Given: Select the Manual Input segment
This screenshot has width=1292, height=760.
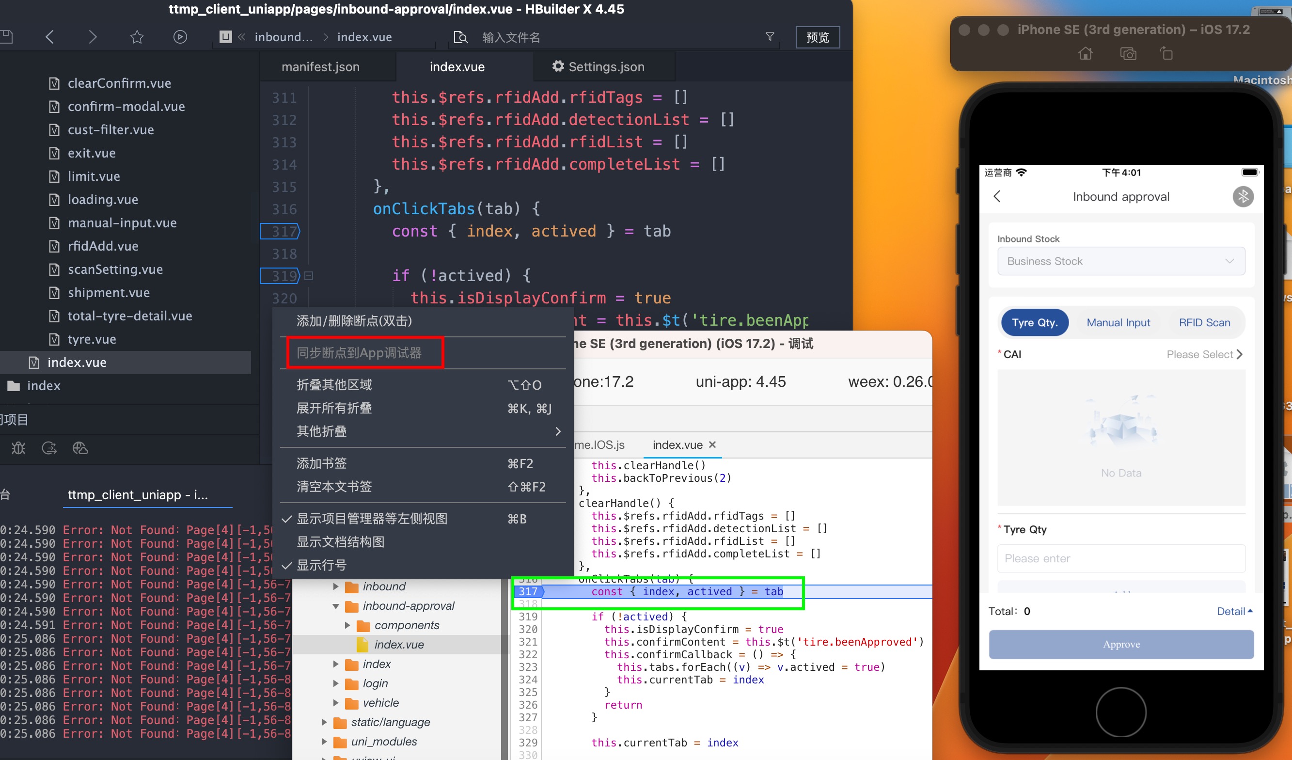Looking at the screenshot, I should [x=1118, y=323].
